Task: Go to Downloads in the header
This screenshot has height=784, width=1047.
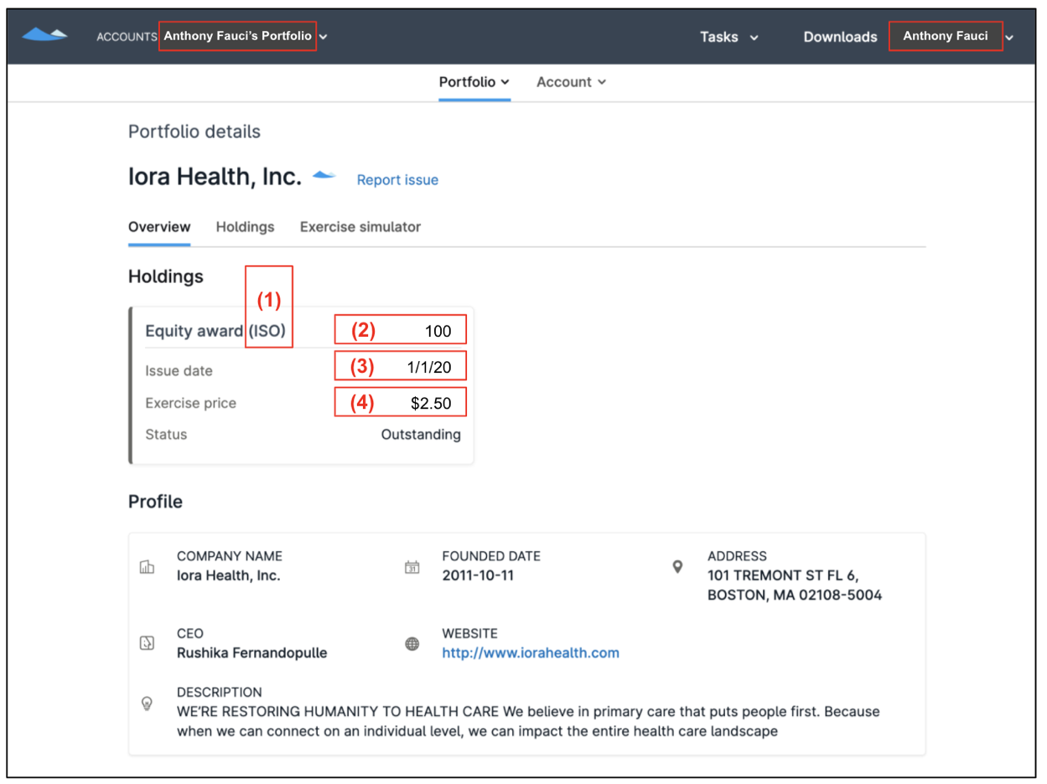Action: point(839,37)
